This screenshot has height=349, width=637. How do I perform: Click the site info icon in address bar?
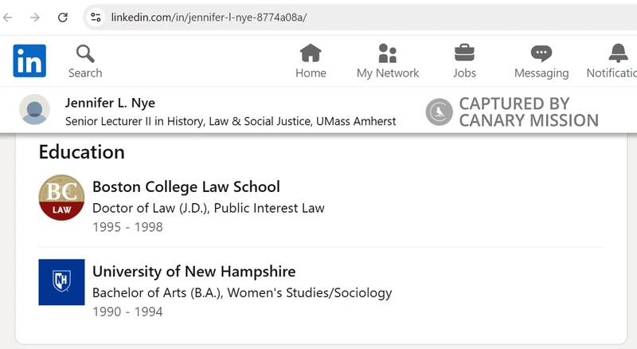(x=95, y=17)
